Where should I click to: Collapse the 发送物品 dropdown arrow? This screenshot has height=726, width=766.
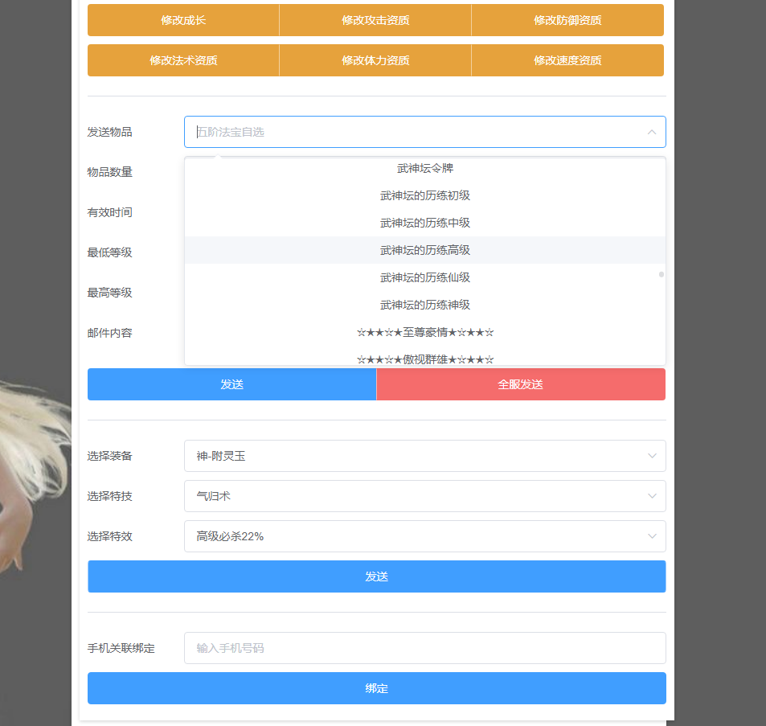click(651, 132)
